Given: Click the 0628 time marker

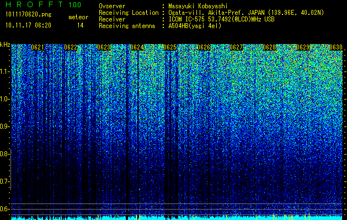Looking at the screenshot, I should pos(270,47).
